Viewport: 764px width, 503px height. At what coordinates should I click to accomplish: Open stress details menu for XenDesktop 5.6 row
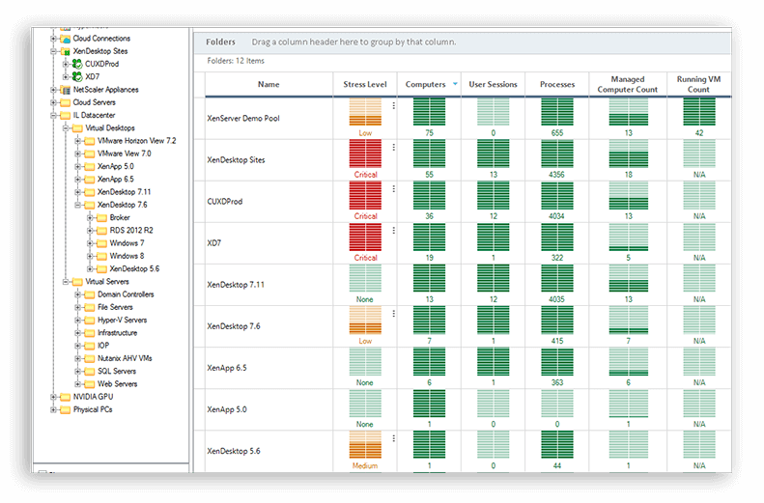pyautogui.click(x=394, y=438)
